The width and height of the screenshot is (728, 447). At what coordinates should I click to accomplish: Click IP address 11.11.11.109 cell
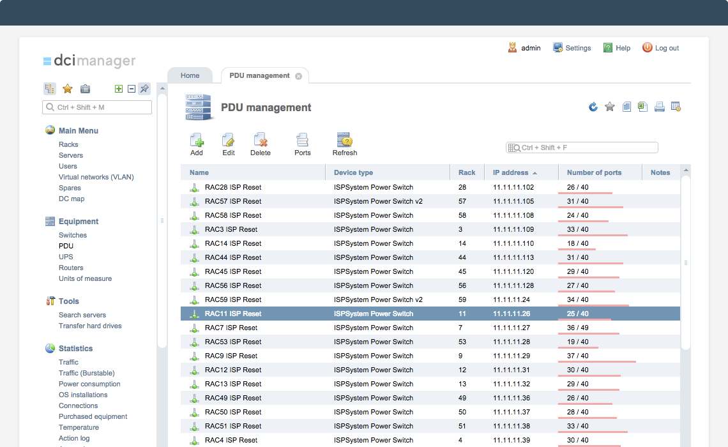[x=513, y=229]
